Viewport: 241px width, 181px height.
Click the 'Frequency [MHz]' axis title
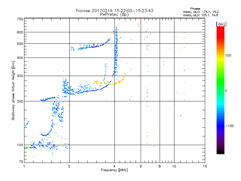(114, 170)
